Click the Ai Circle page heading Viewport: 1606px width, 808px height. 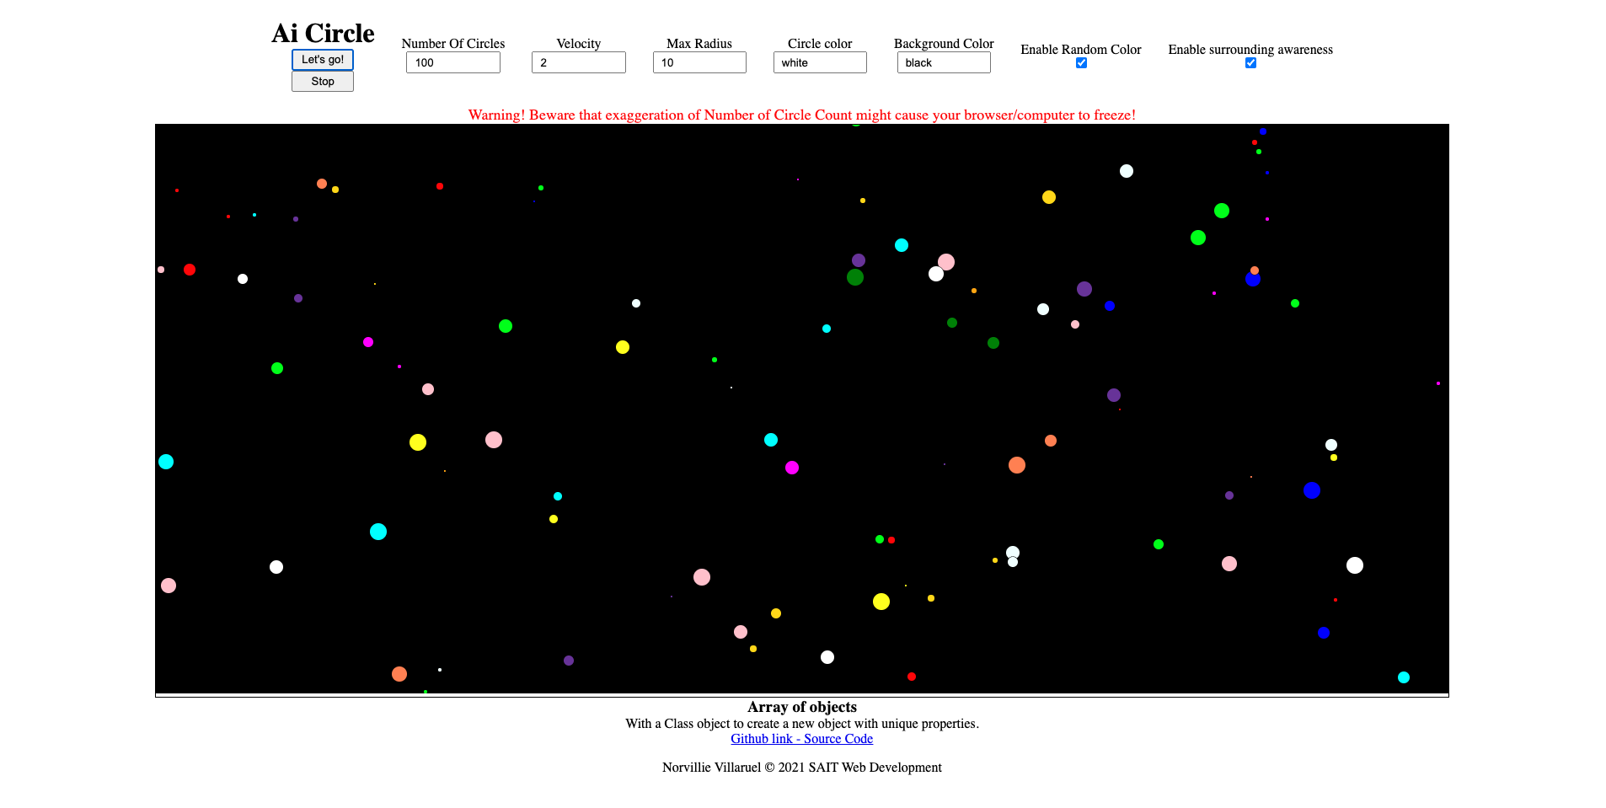323,33
